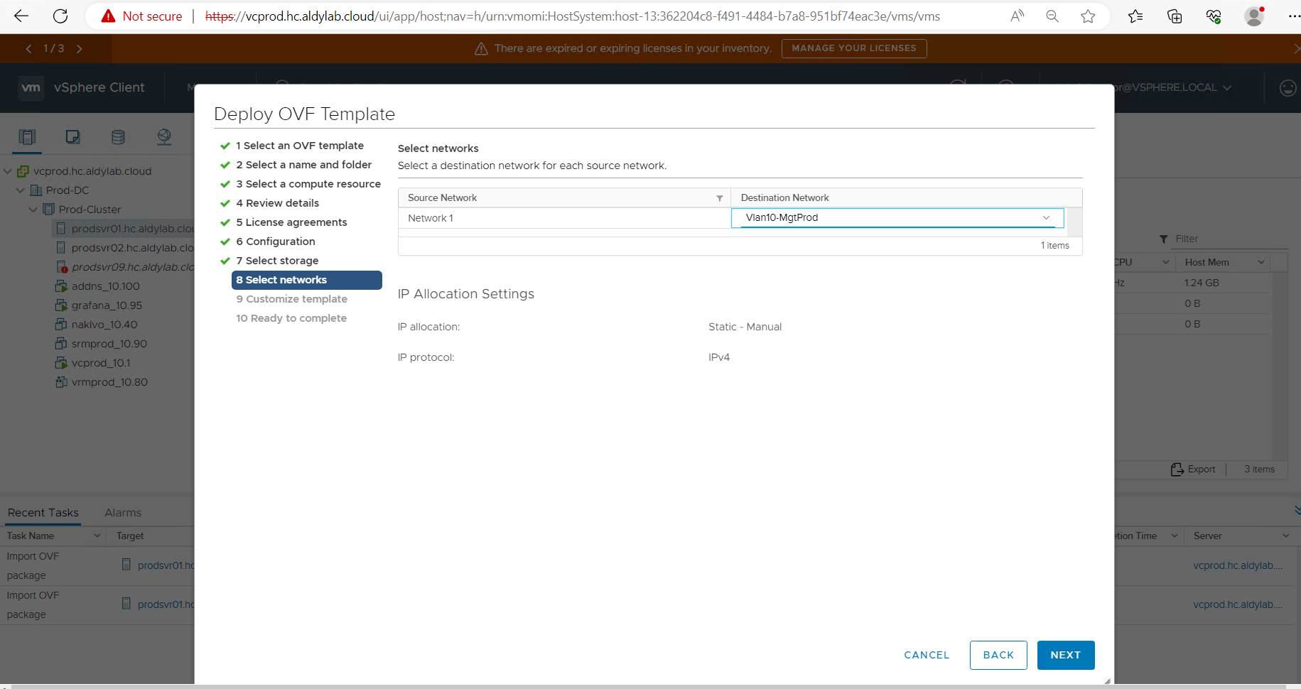This screenshot has width=1301, height=689.
Task: Select the grafana_10.95 virtual machine
Action: pos(107,305)
